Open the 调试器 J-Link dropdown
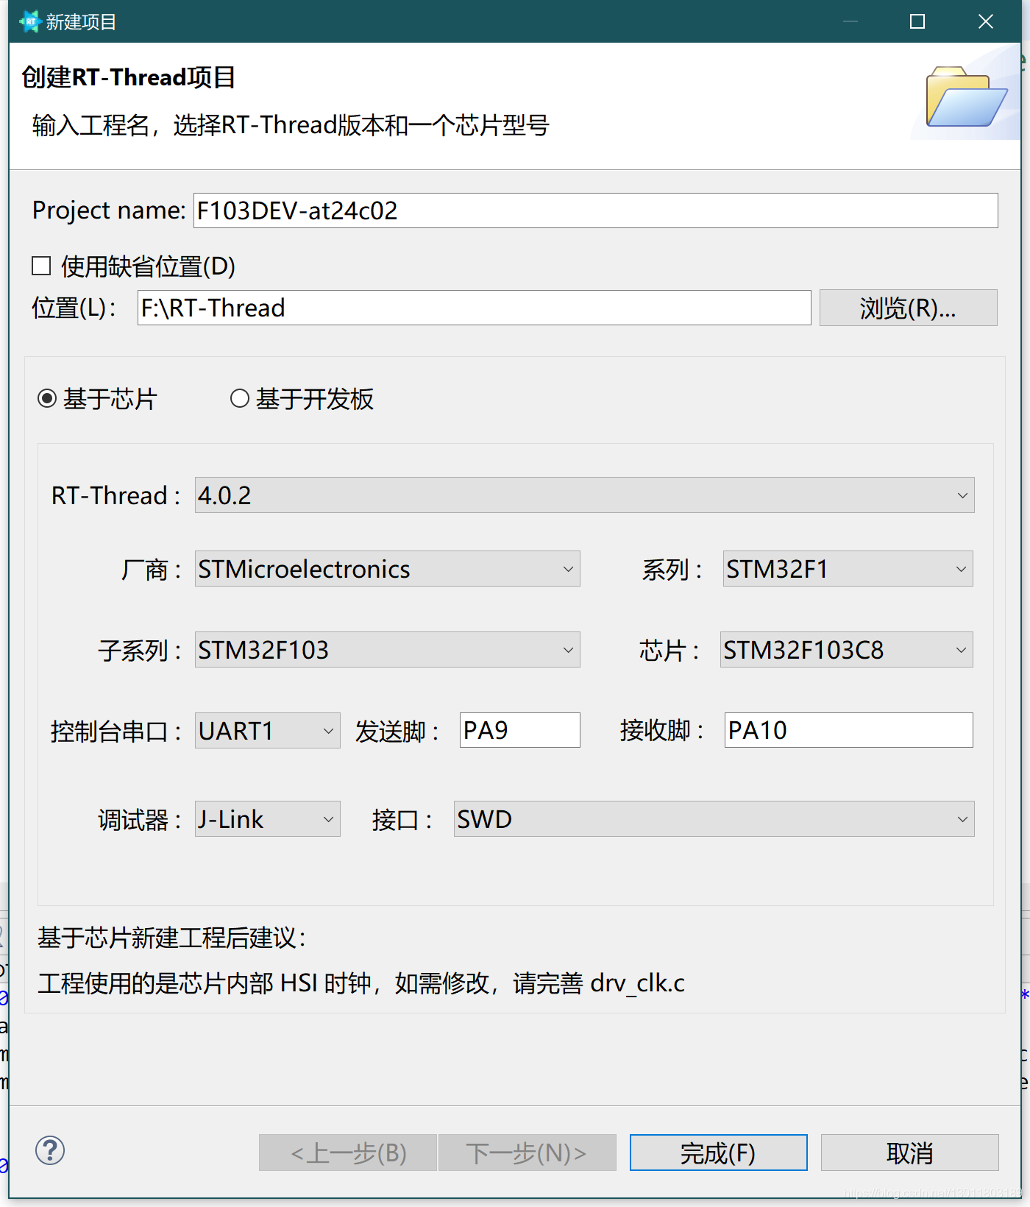The height and width of the screenshot is (1207, 1030). (267, 819)
